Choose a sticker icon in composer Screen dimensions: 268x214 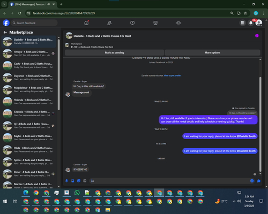[79, 181]
